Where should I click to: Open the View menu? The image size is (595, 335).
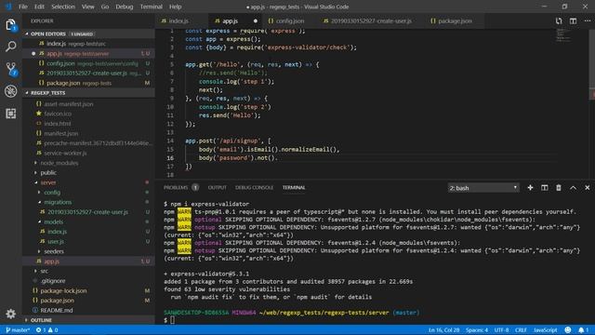pos(88,7)
